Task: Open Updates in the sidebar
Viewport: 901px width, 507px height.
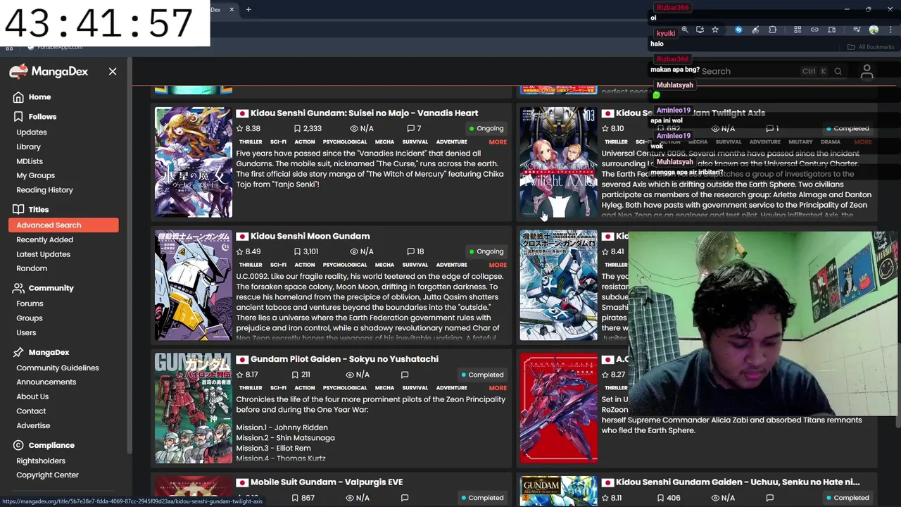Action: click(x=32, y=132)
